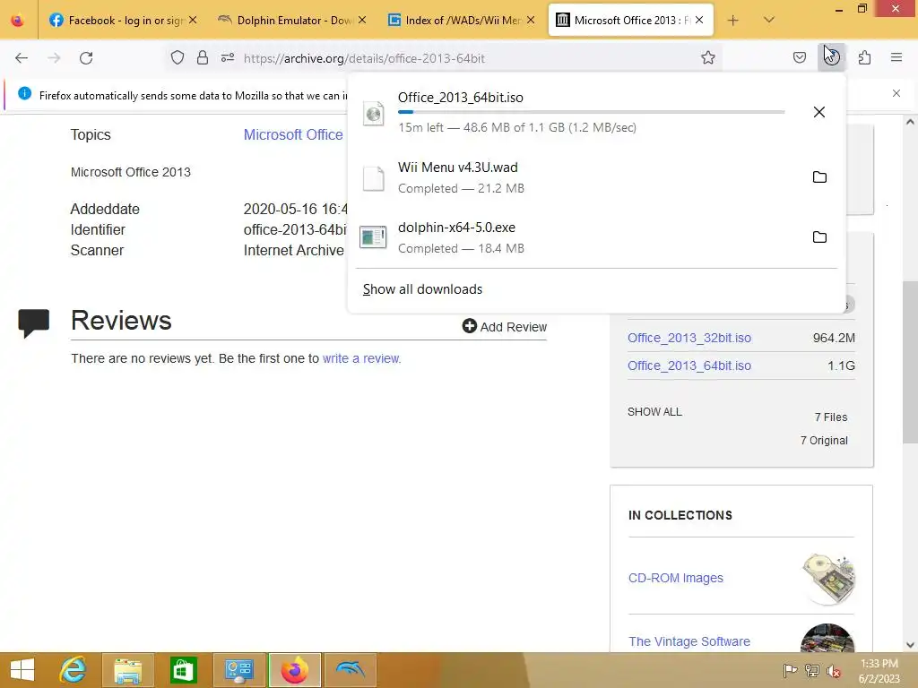Open the Firefox application menu
This screenshot has height=688, width=918.
pos(896,57)
